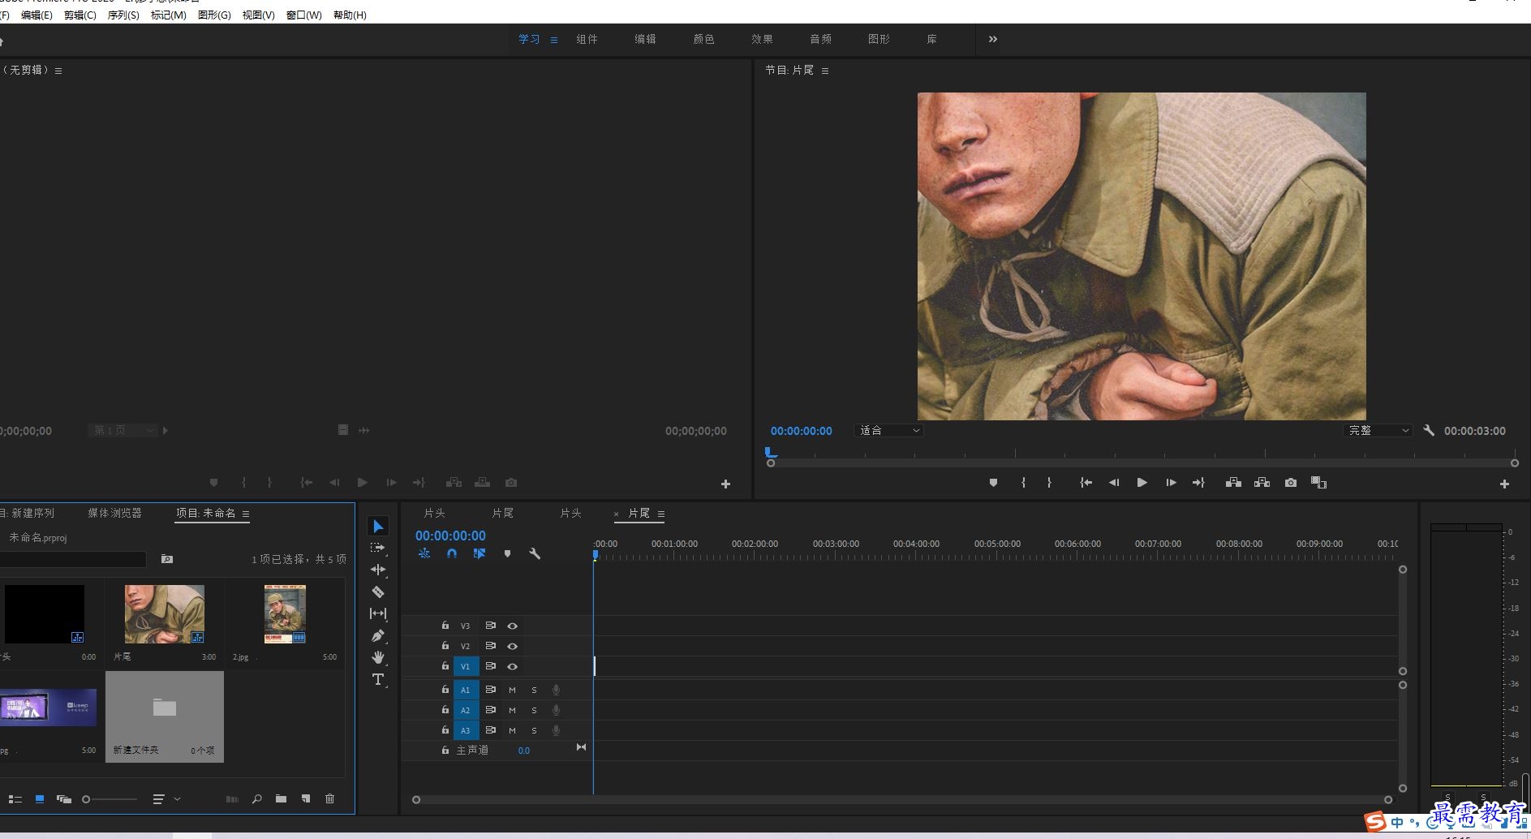Image resolution: width=1531 pixels, height=839 pixels.
Task: Toggle V1 track targeting
Action: (x=465, y=666)
